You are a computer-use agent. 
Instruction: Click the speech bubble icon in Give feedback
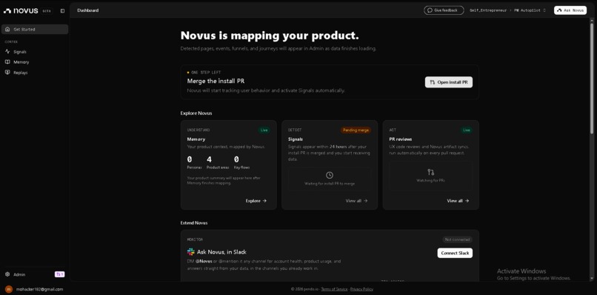430,10
